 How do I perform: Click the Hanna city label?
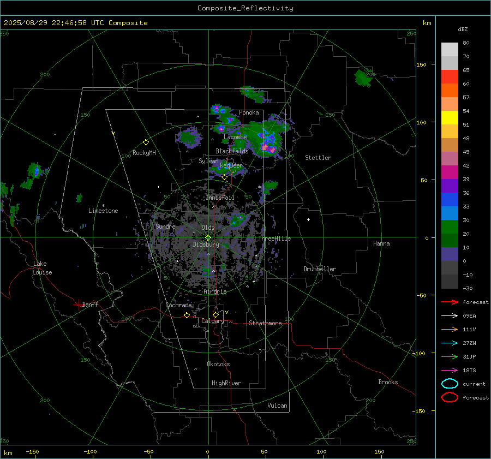tap(381, 243)
